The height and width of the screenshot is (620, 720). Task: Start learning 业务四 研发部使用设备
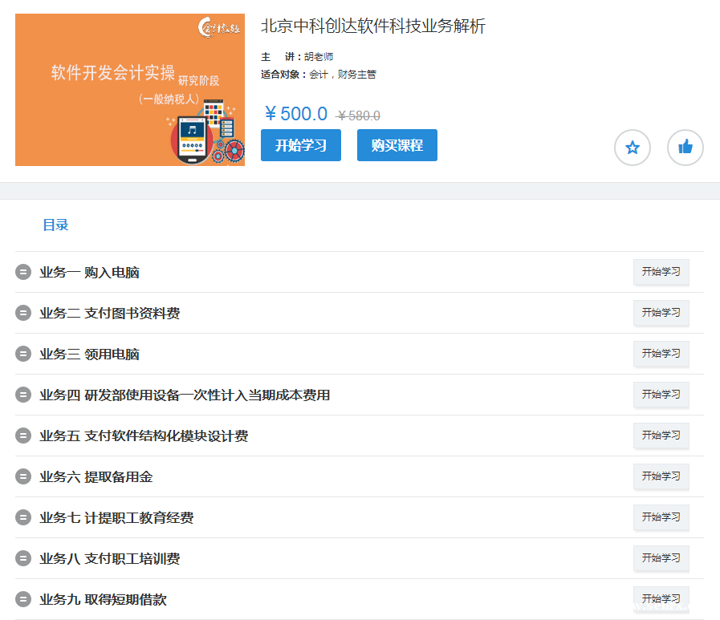point(661,395)
